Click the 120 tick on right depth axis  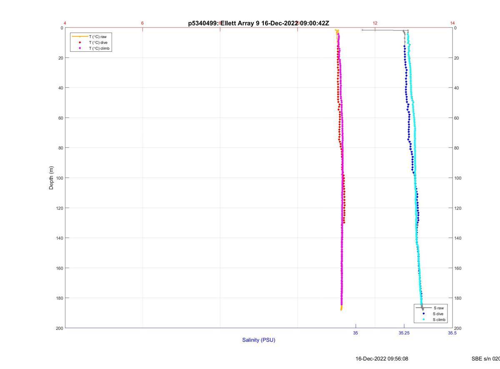(458, 208)
